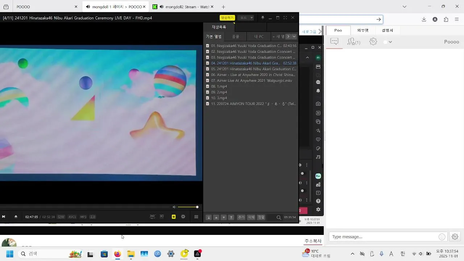
Task: Click the 추가 add button
Action: (x=241, y=217)
